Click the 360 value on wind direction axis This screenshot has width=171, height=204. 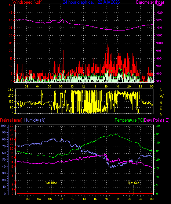pyautogui.click(x=11, y=90)
